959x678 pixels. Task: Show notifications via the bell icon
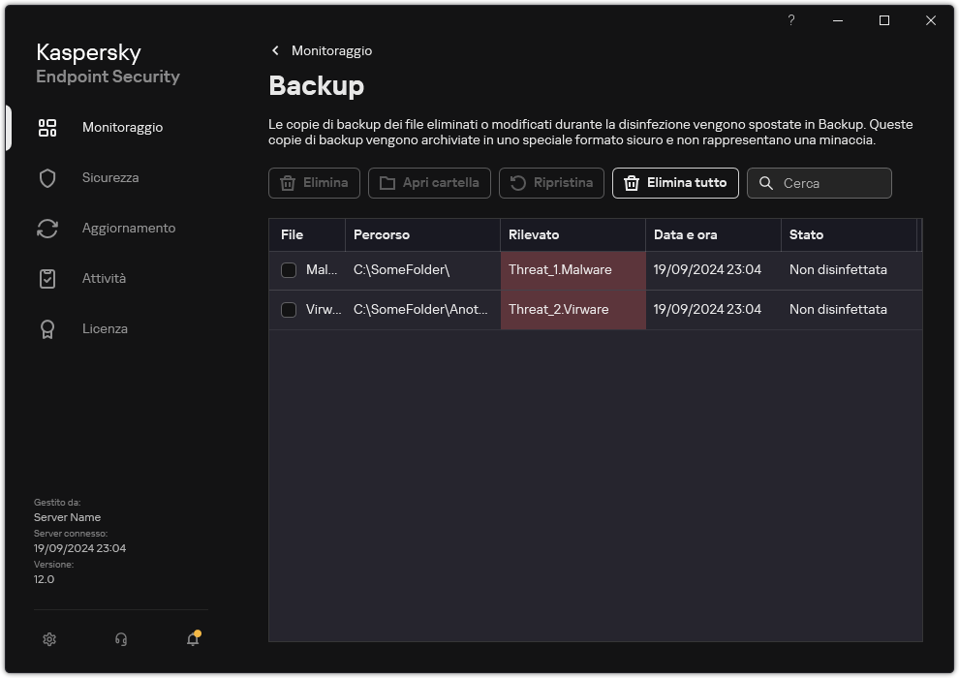point(192,639)
